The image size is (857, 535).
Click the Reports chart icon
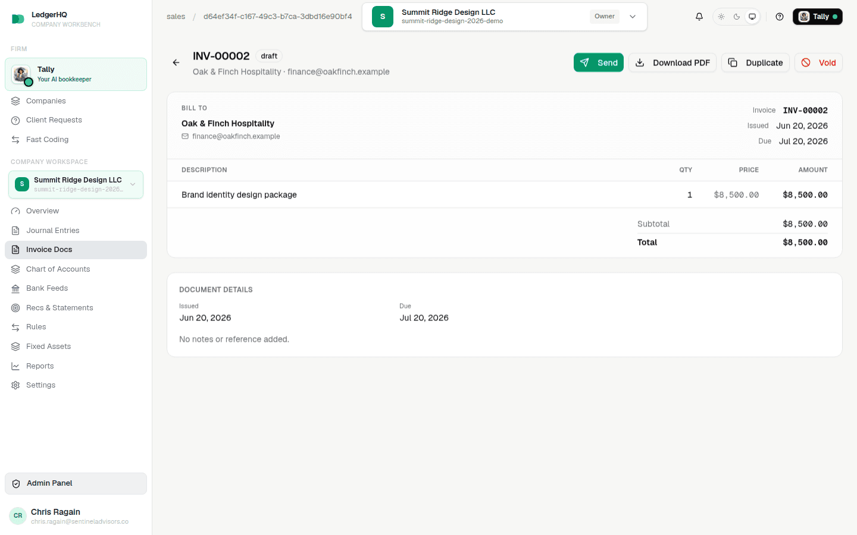[x=15, y=366]
